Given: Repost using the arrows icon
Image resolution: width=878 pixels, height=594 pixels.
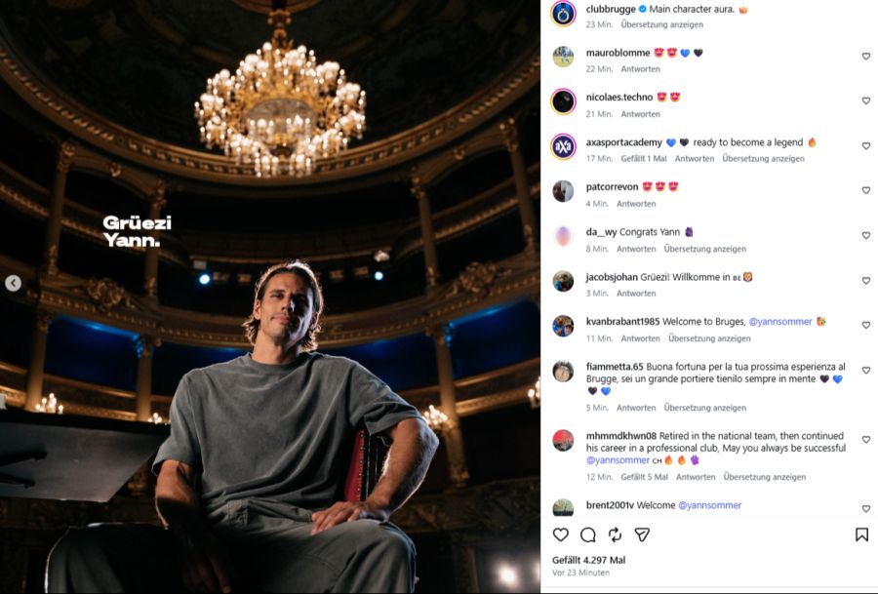Looking at the screenshot, I should 615,535.
